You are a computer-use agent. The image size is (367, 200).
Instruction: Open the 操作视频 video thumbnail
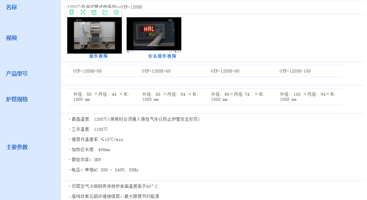click(x=95, y=36)
